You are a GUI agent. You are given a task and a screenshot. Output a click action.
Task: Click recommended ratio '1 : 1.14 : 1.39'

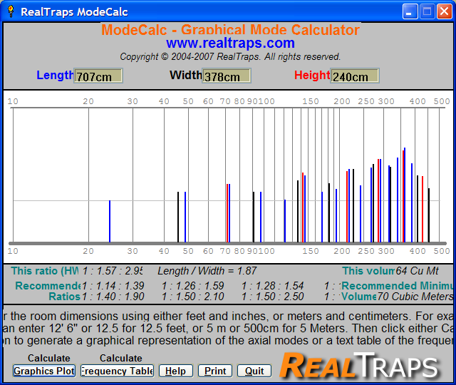113,286
